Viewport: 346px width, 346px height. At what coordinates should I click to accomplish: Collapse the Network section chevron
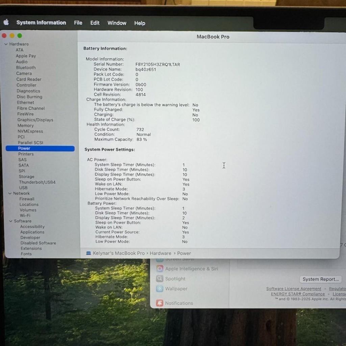pos(10,193)
